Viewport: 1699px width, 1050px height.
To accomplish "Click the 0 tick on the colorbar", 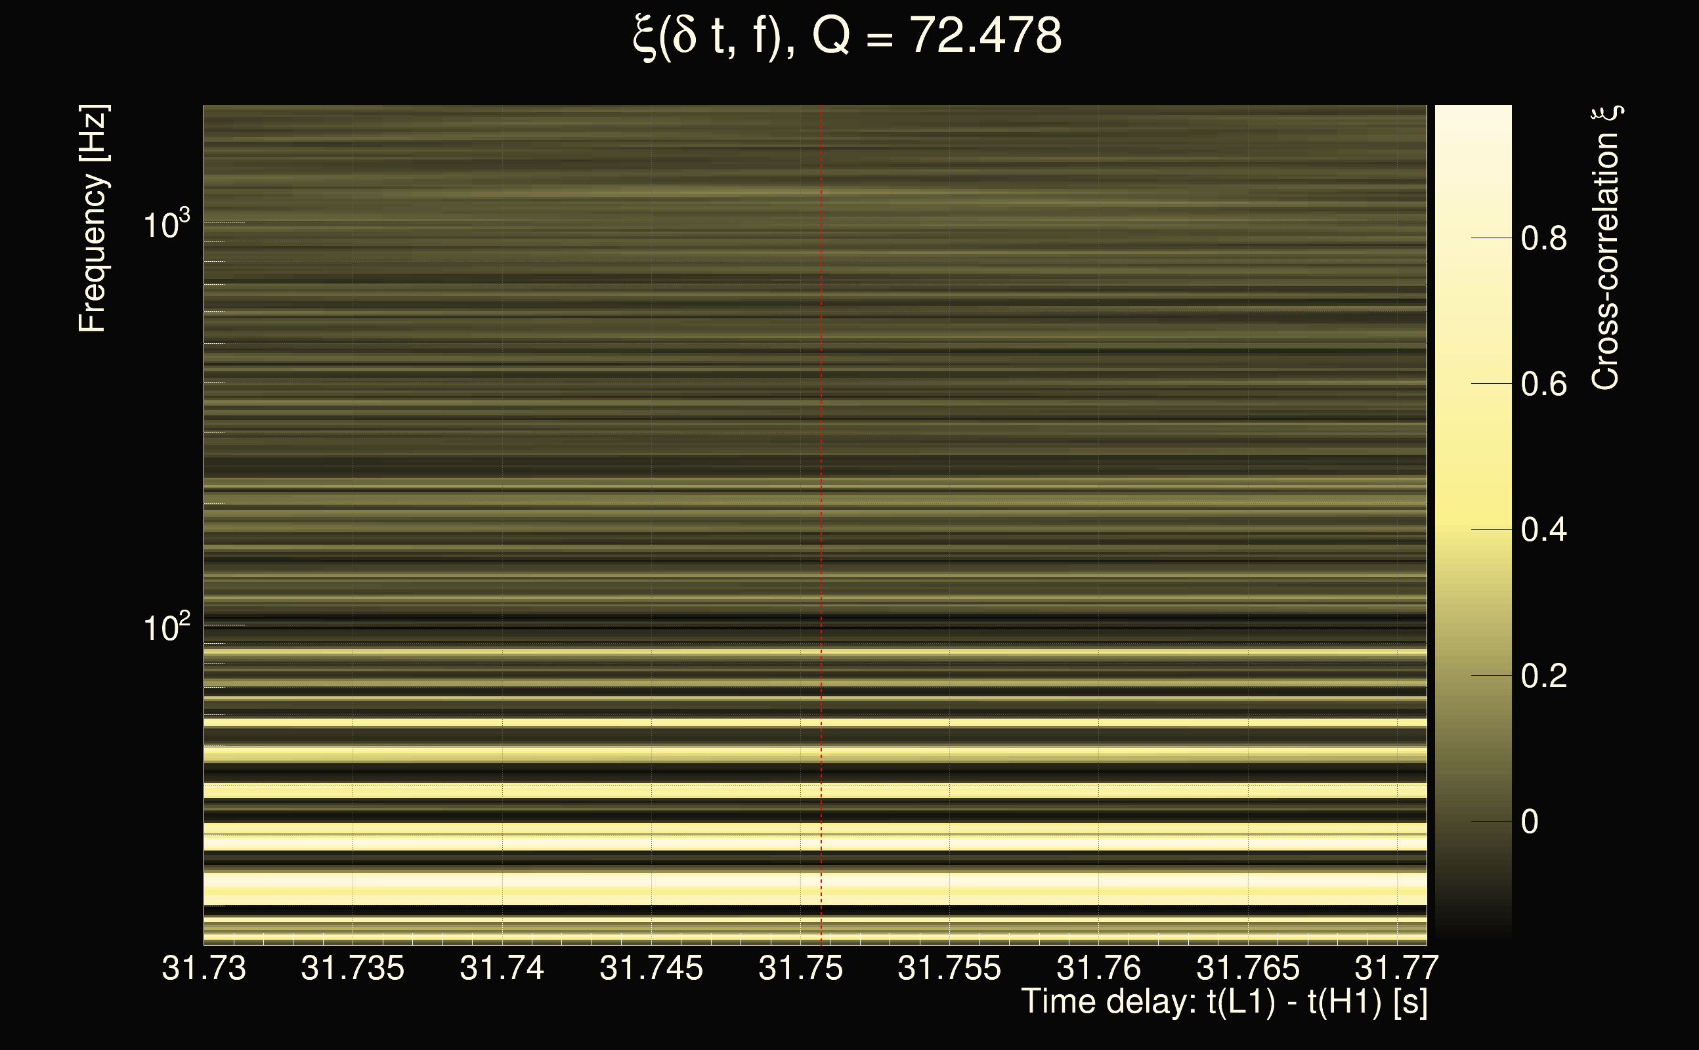I will point(1530,822).
